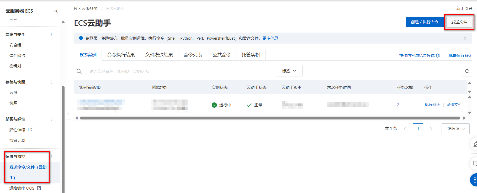Image resolution: width=477 pixels, height=193 pixels.
Task: Search the ECS sidebar menu icon
Action: click(x=56, y=11)
